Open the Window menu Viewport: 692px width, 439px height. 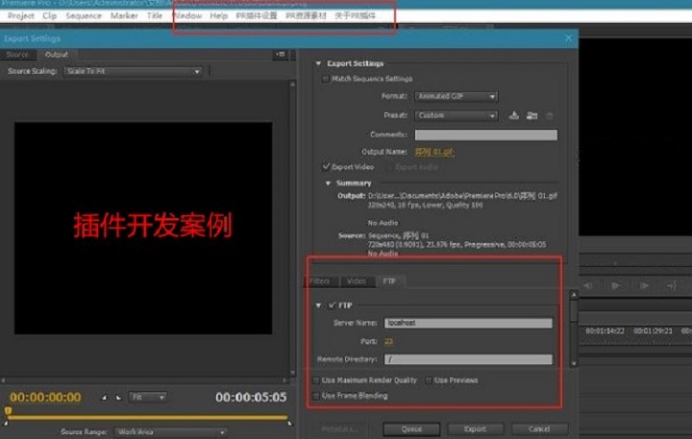click(188, 16)
